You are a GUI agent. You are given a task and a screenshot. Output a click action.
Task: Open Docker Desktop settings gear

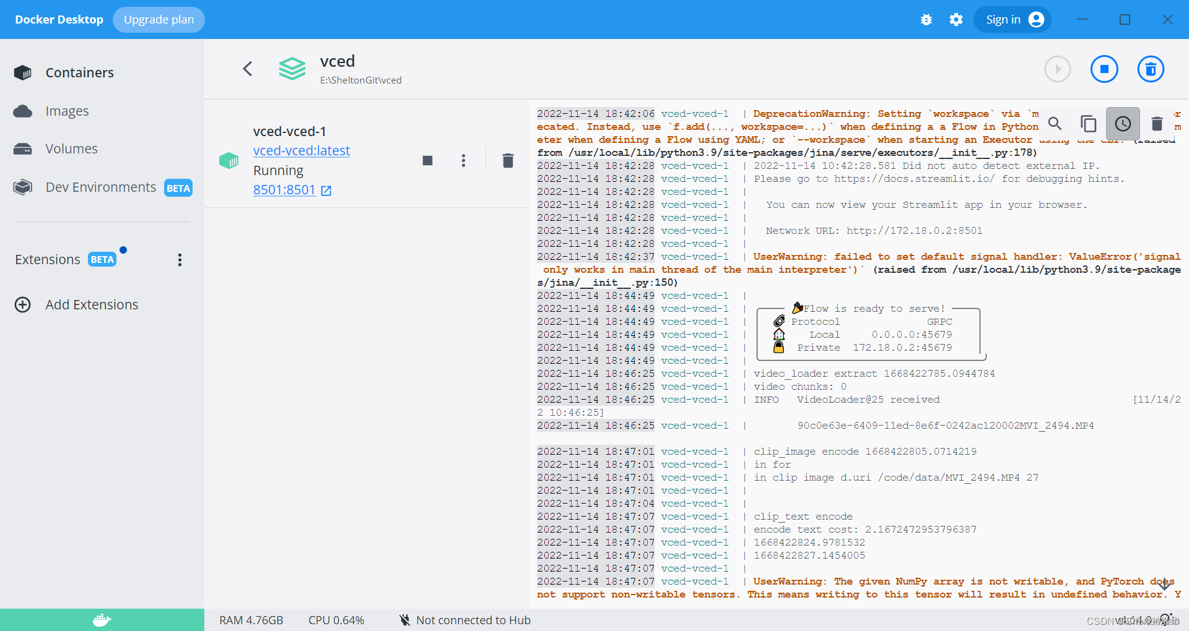956,20
